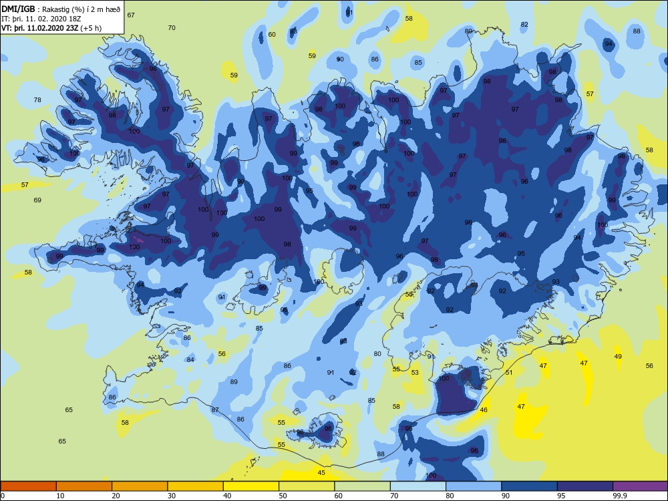Click the '49' humidity value on the map
This screenshot has width=668, height=501.
(618, 357)
